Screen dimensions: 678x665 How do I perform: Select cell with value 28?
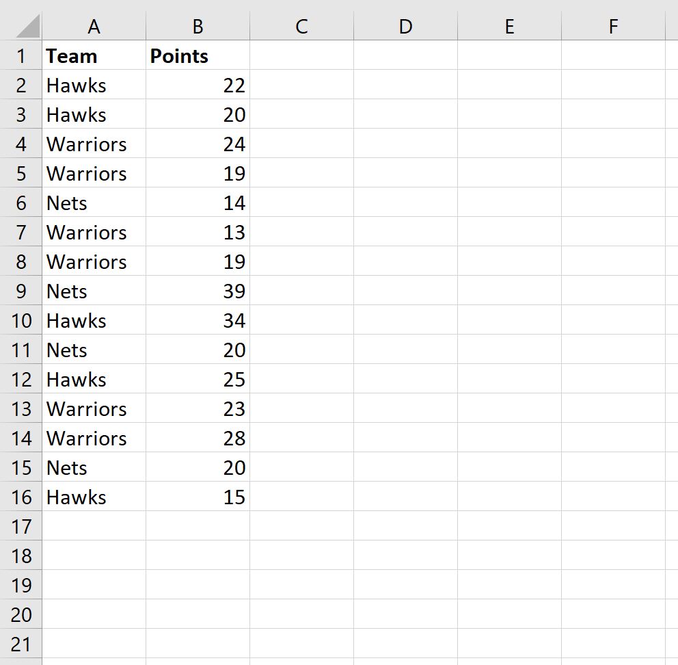(x=198, y=438)
